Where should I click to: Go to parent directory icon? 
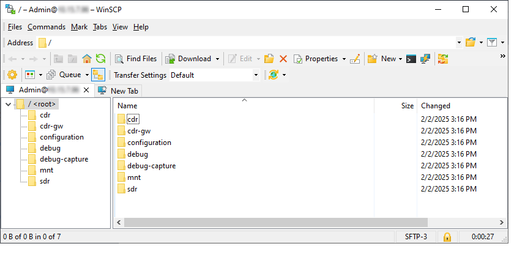click(x=59, y=59)
